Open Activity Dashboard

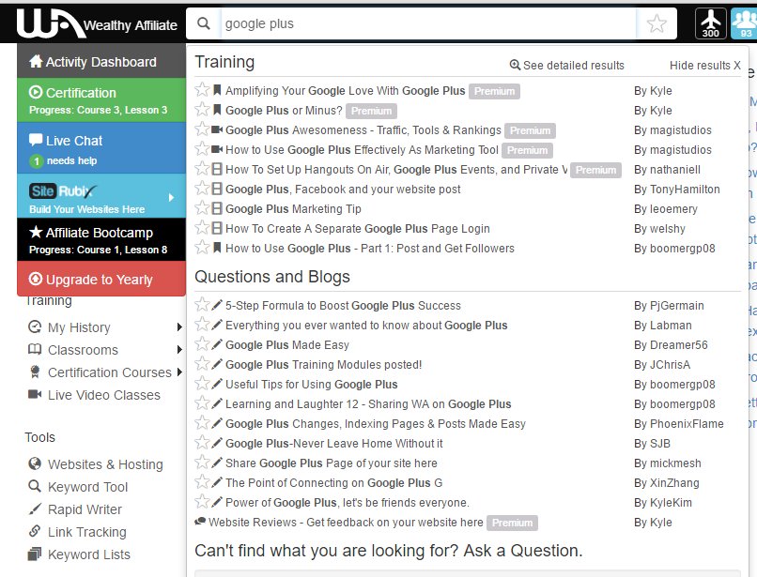point(101,61)
